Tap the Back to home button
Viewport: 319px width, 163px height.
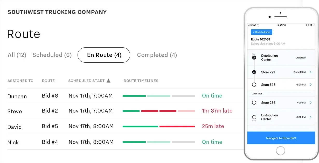pos(261,32)
